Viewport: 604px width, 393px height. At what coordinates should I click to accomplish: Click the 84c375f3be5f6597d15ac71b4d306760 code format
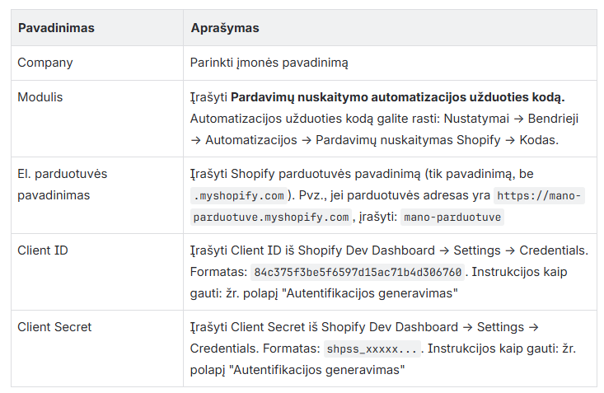click(358, 273)
